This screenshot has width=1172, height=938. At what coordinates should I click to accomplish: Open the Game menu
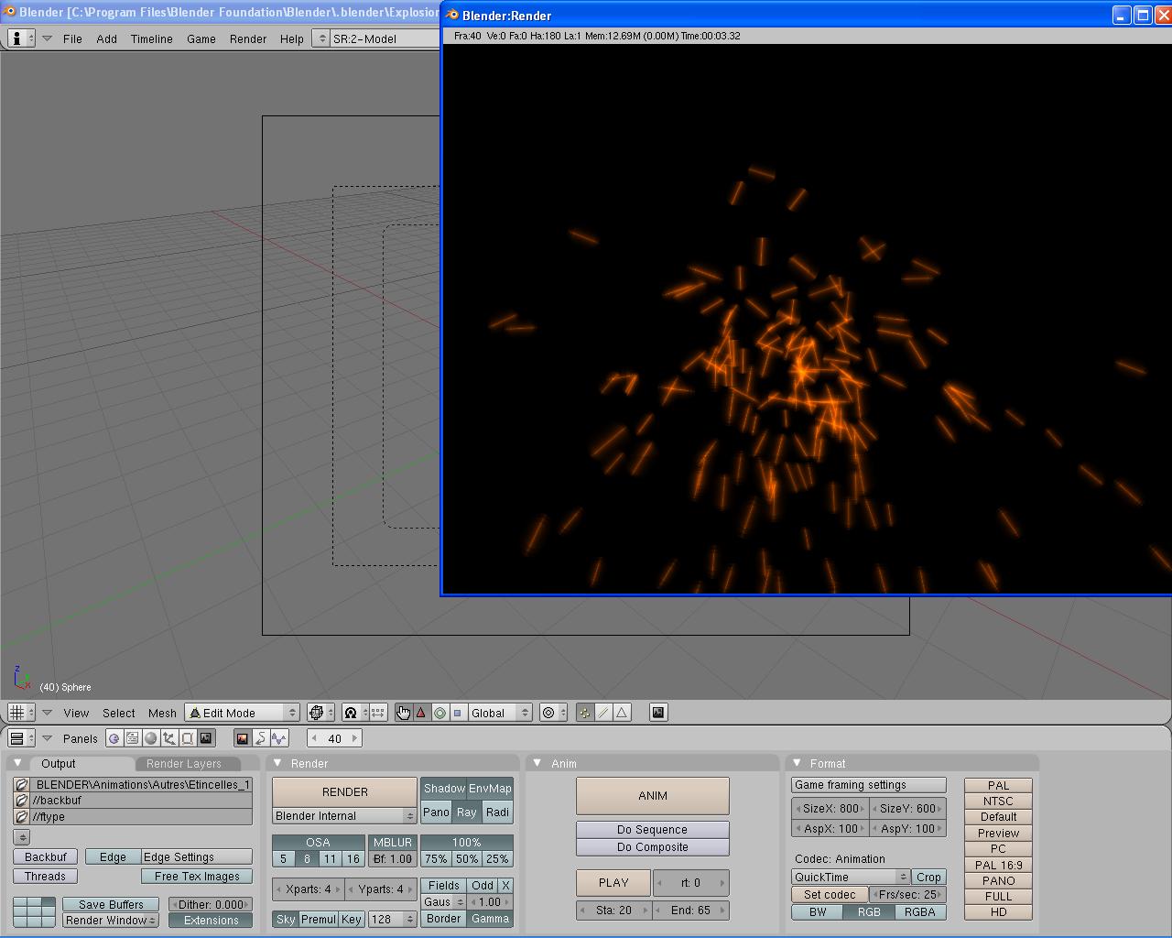pos(201,38)
